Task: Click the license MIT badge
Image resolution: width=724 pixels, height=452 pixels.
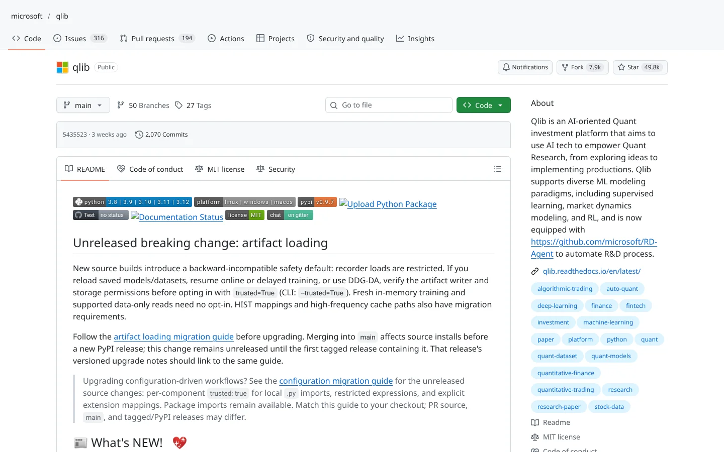Action: coord(245,215)
